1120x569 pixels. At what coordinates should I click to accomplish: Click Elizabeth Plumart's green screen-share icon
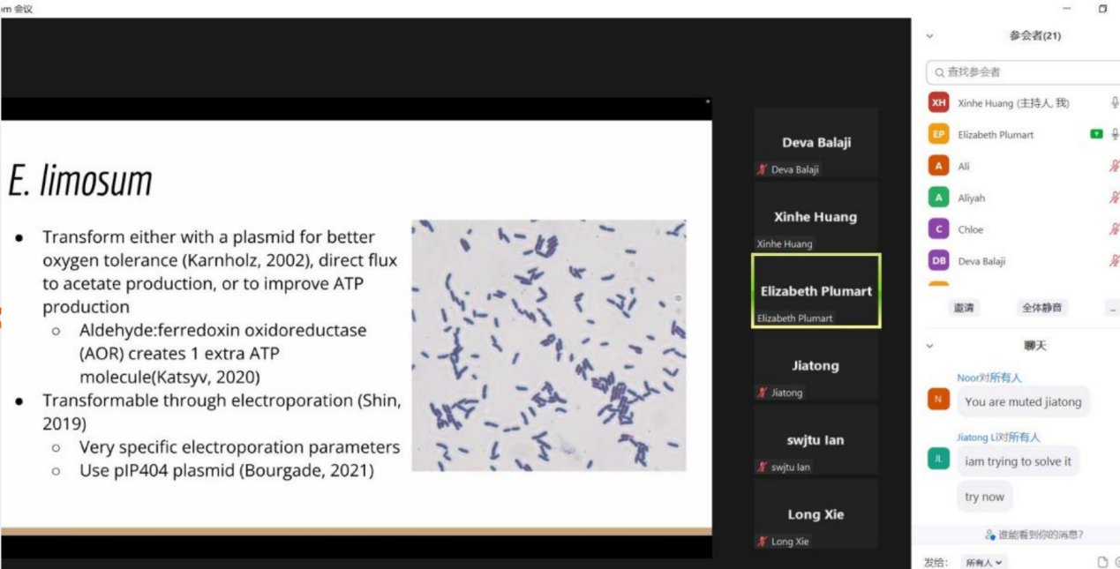tap(1096, 134)
